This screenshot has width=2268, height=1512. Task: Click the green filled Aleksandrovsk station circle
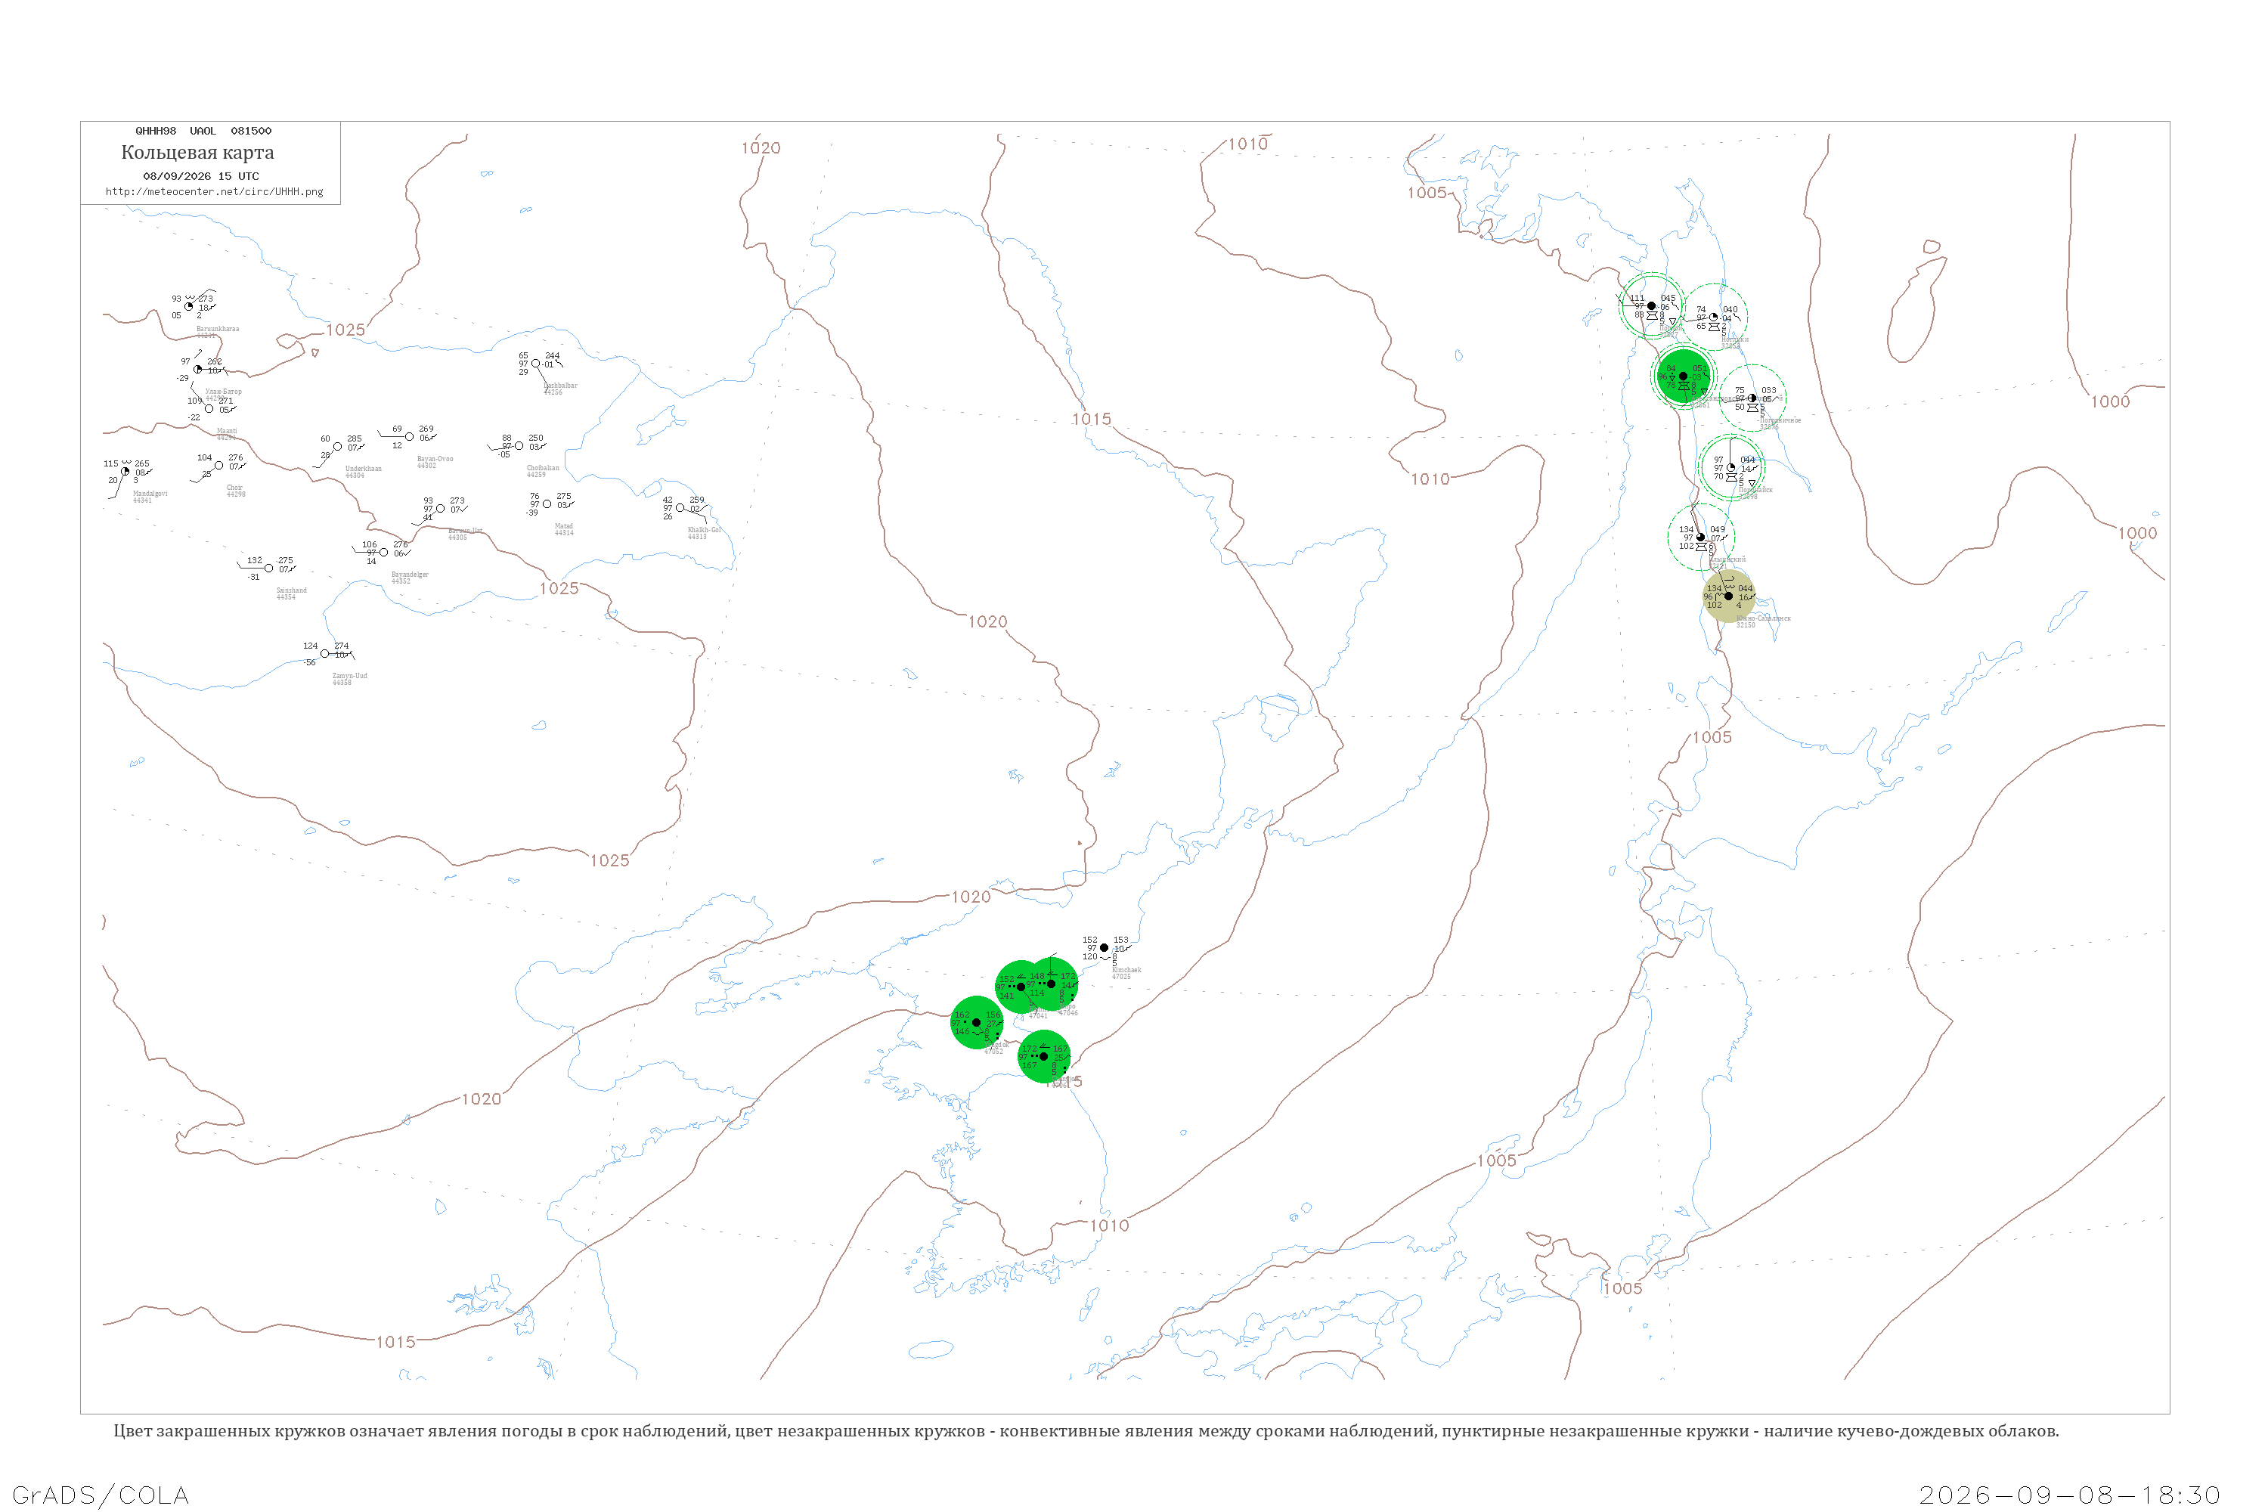[1684, 376]
